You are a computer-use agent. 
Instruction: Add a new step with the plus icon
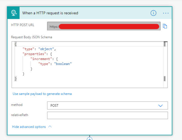pyautogui.click(x=90, y=139)
